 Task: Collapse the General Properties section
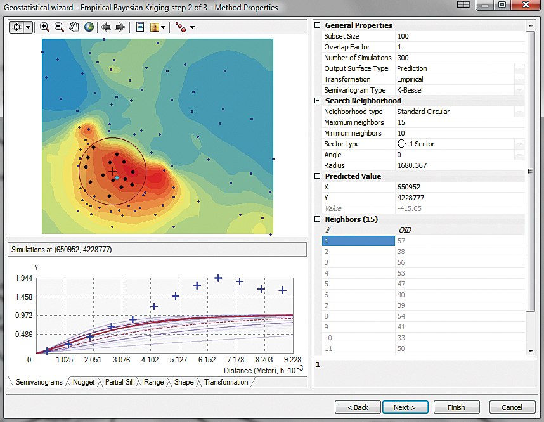tap(318, 25)
